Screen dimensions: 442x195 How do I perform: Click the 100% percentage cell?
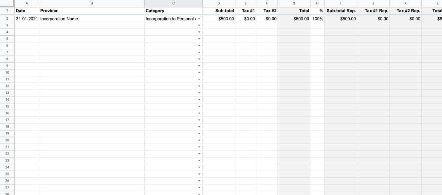pos(318,19)
